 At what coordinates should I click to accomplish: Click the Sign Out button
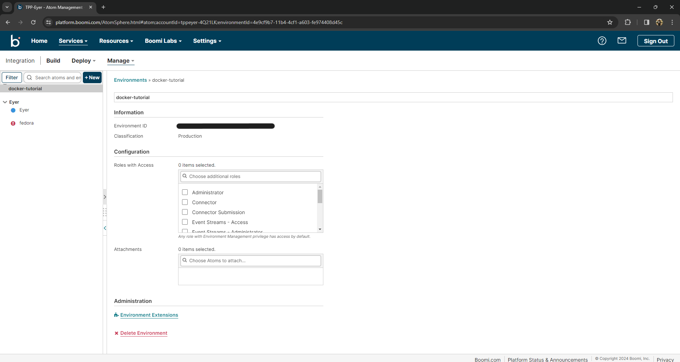pos(656,41)
